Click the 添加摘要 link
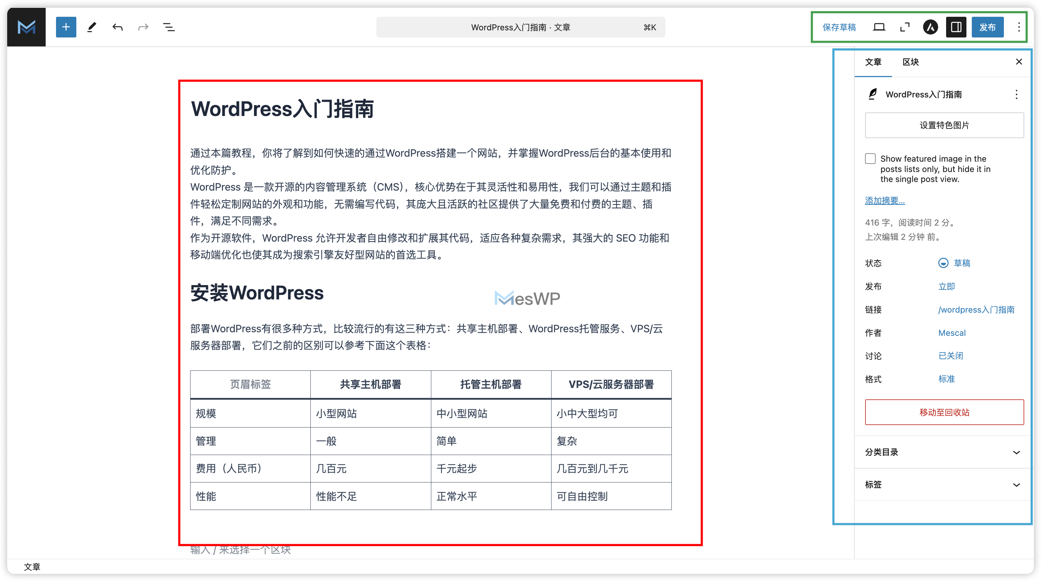 (x=885, y=201)
